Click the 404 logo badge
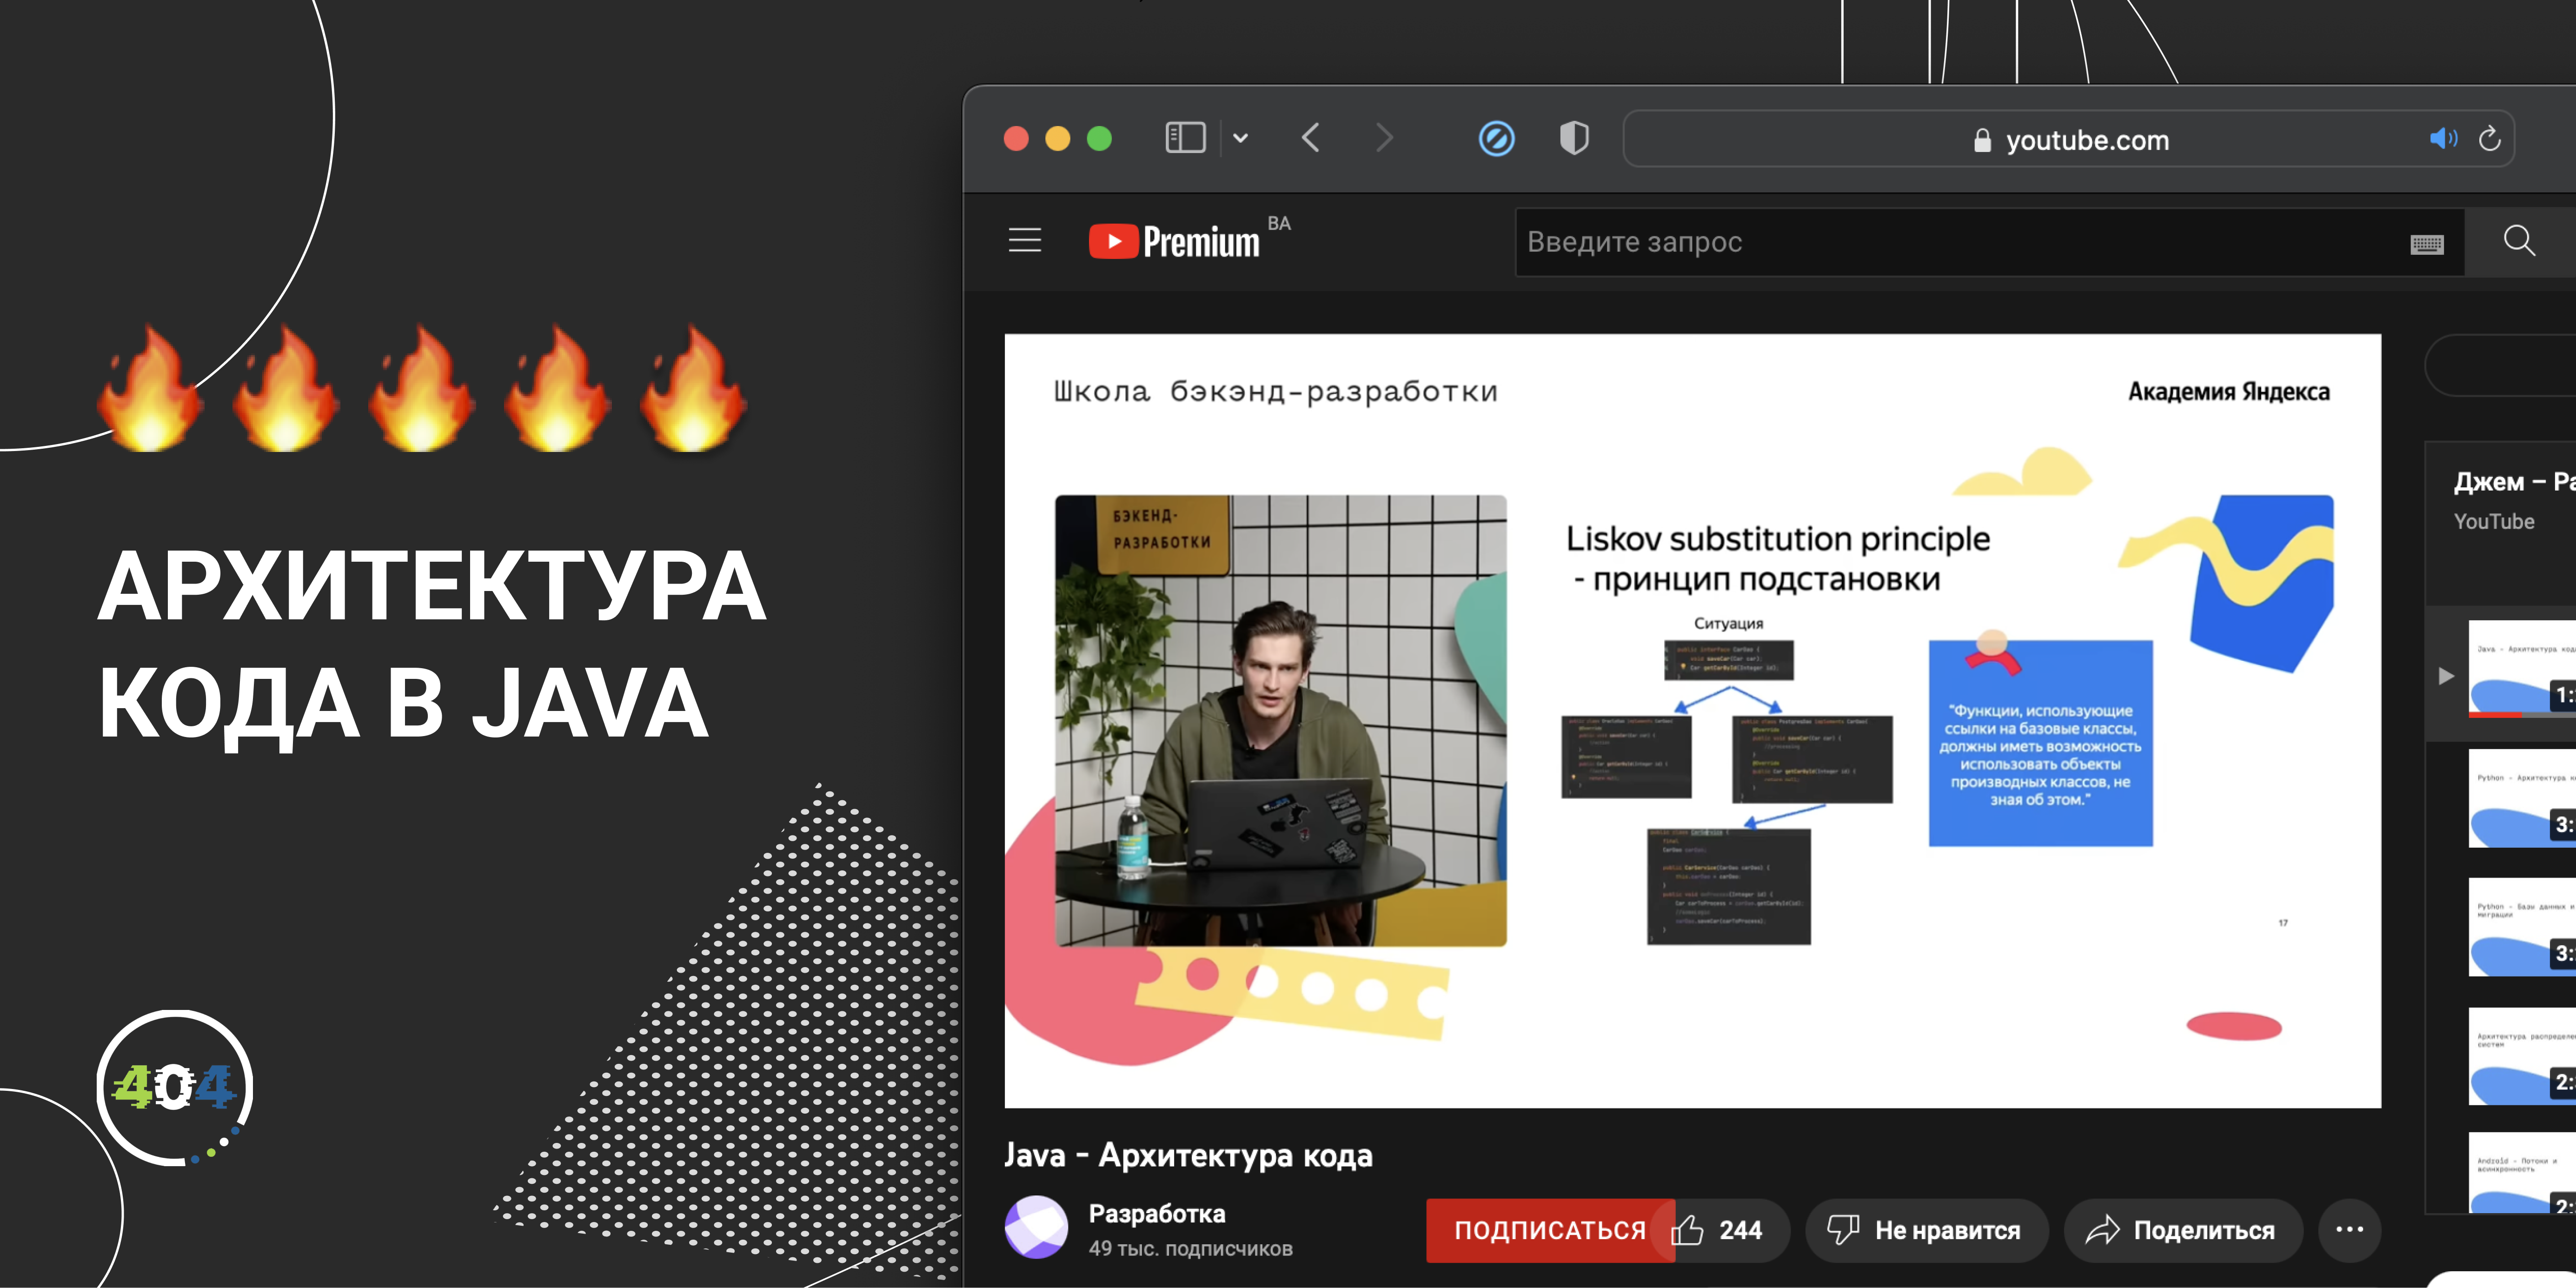This screenshot has width=2576, height=1288. click(174, 1088)
